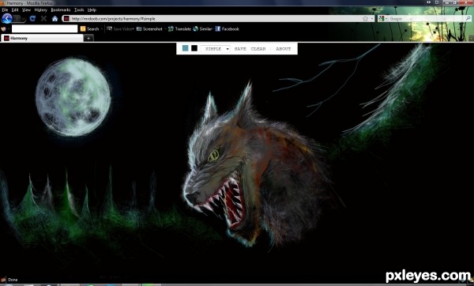Click the magnifier icon in Google search box
Viewport: 474px width, 286px height.
(x=468, y=18)
